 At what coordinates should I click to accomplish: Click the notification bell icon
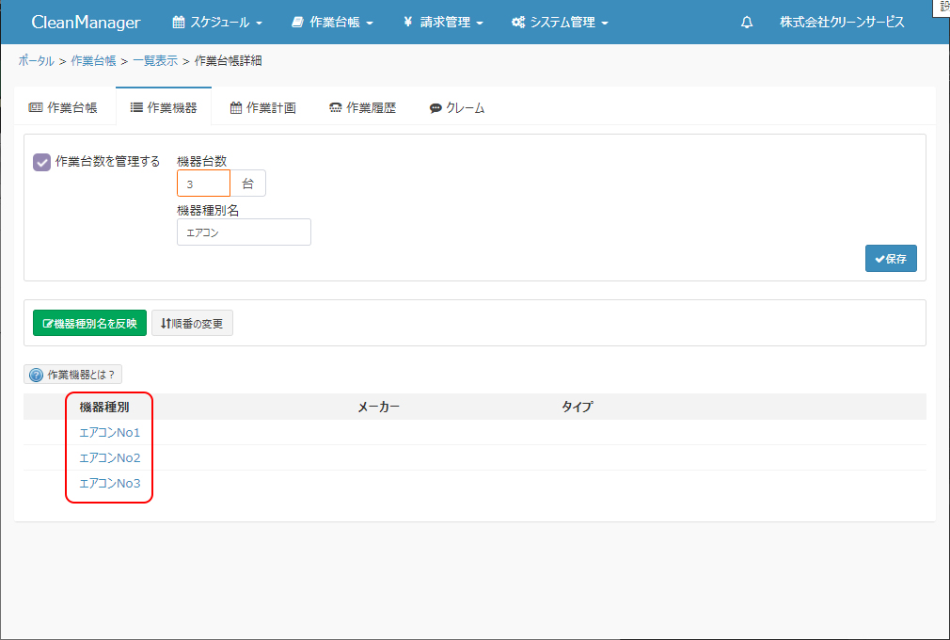coord(747,22)
